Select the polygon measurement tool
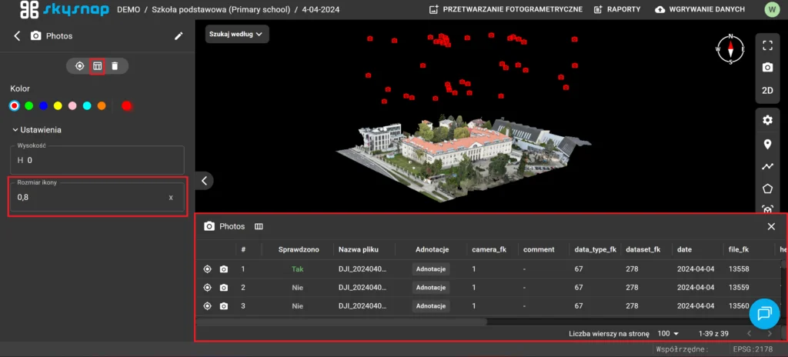 [x=767, y=189]
